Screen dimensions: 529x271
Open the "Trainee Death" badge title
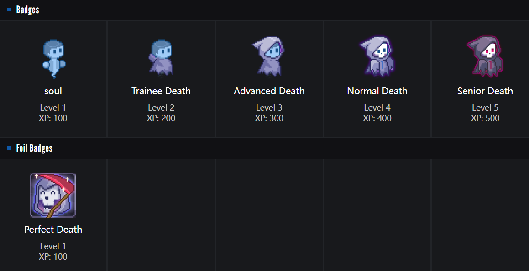(x=161, y=91)
